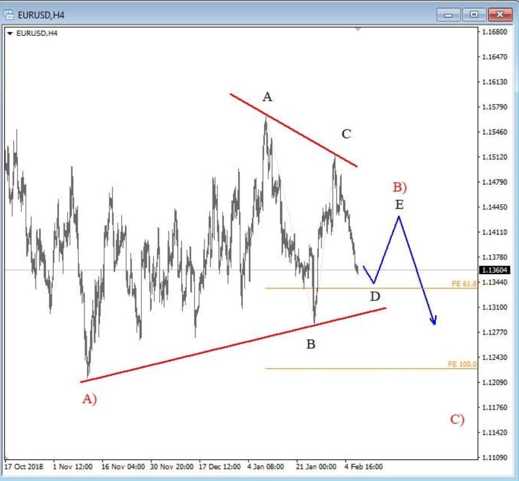The width and height of the screenshot is (519, 481).
Task: Click the black D wave label
Action: pyautogui.click(x=375, y=296)
